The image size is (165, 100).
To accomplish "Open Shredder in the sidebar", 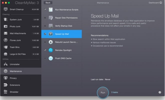I will (21, 92).
